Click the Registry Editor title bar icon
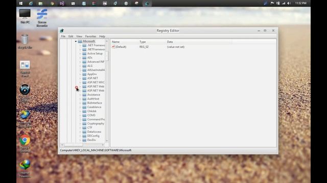 62,30
